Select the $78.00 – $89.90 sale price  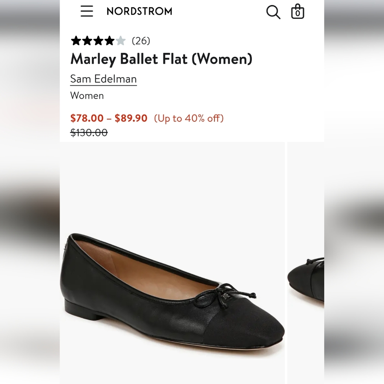point(108,118)
